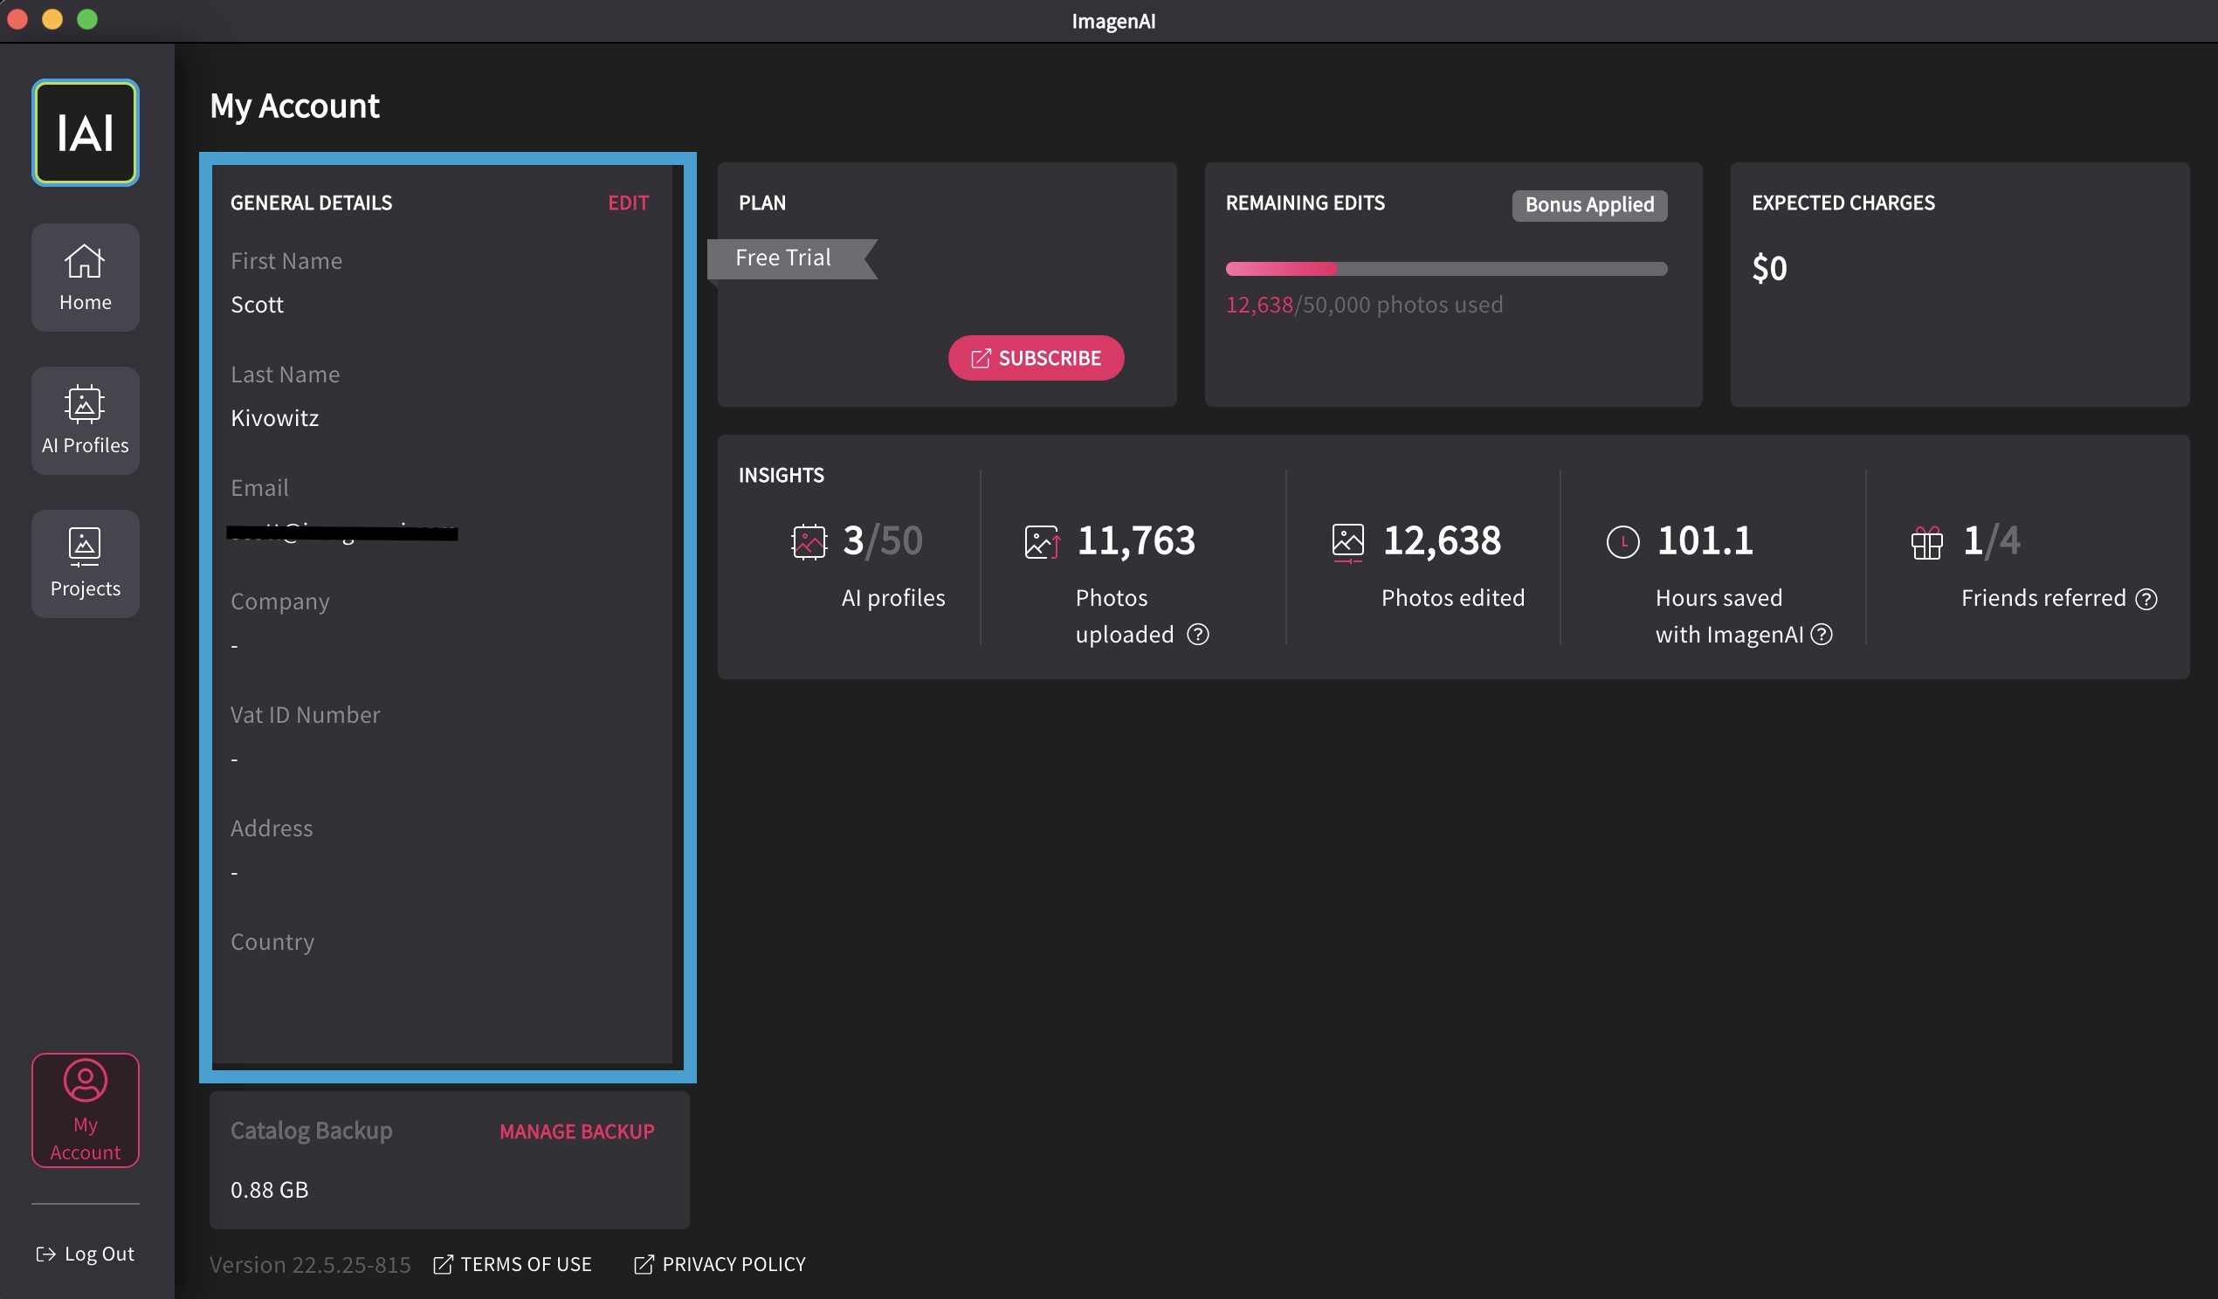This screenshot has width=2218, height=1299.
Task: Click the Address field label
Action: [272, 828]
